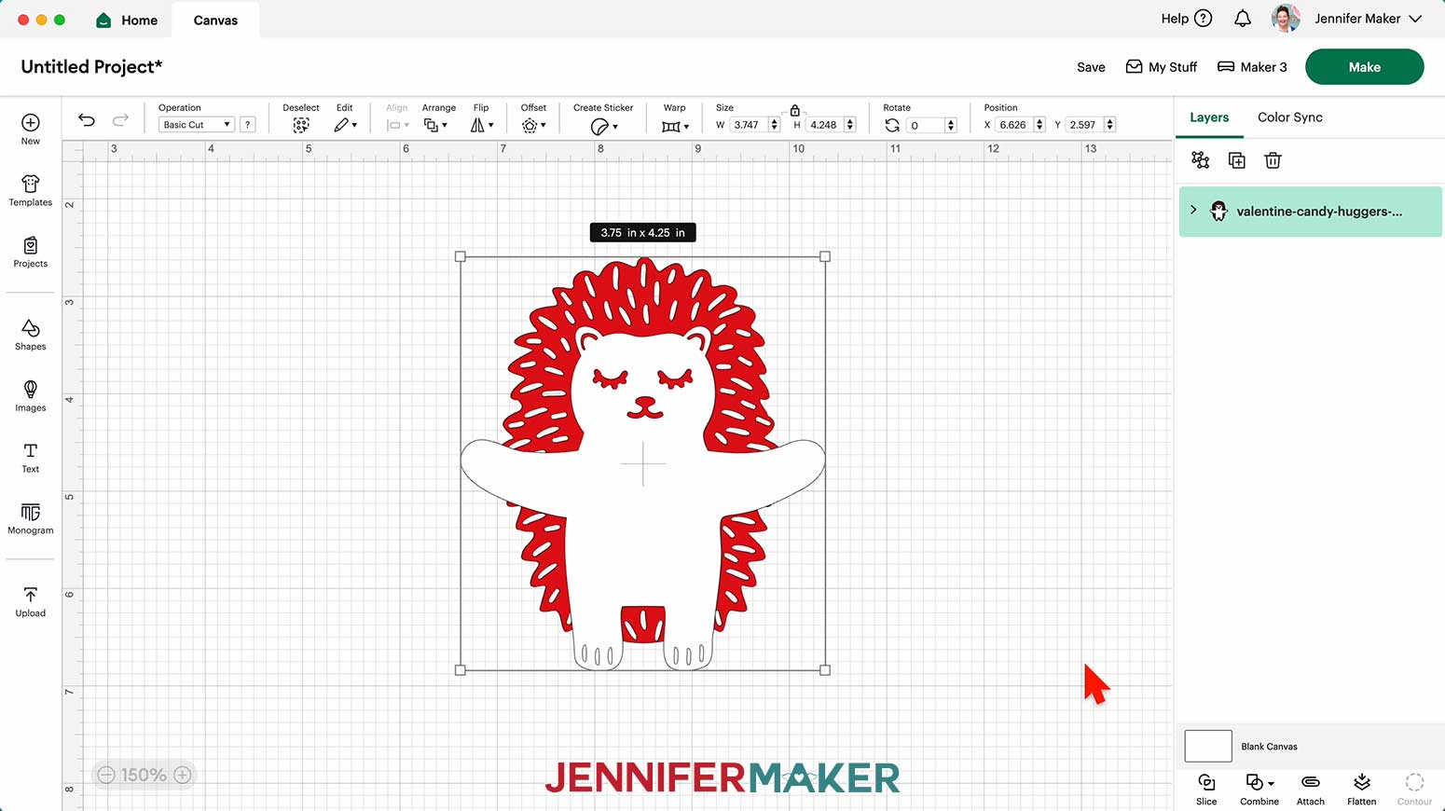1445x811 pixels.
Task: Click the Group layers icon
Action: click(x=1201, y=160)
